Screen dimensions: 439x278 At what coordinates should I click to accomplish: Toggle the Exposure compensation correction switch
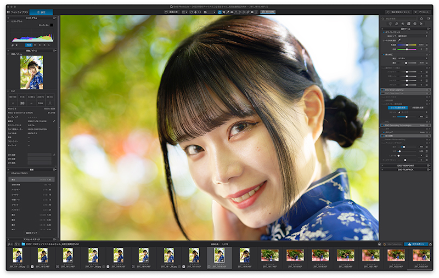[383, 54]
